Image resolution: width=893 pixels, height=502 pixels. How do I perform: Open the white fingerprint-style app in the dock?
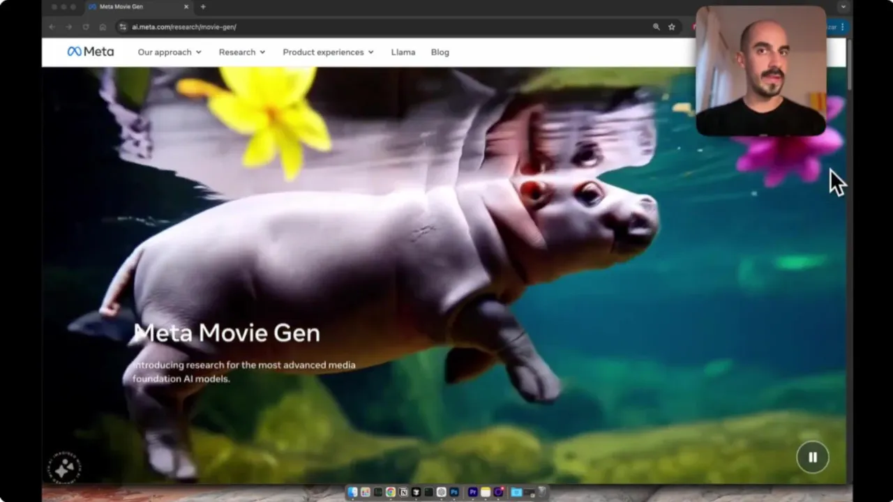click(x=441, y=492)
